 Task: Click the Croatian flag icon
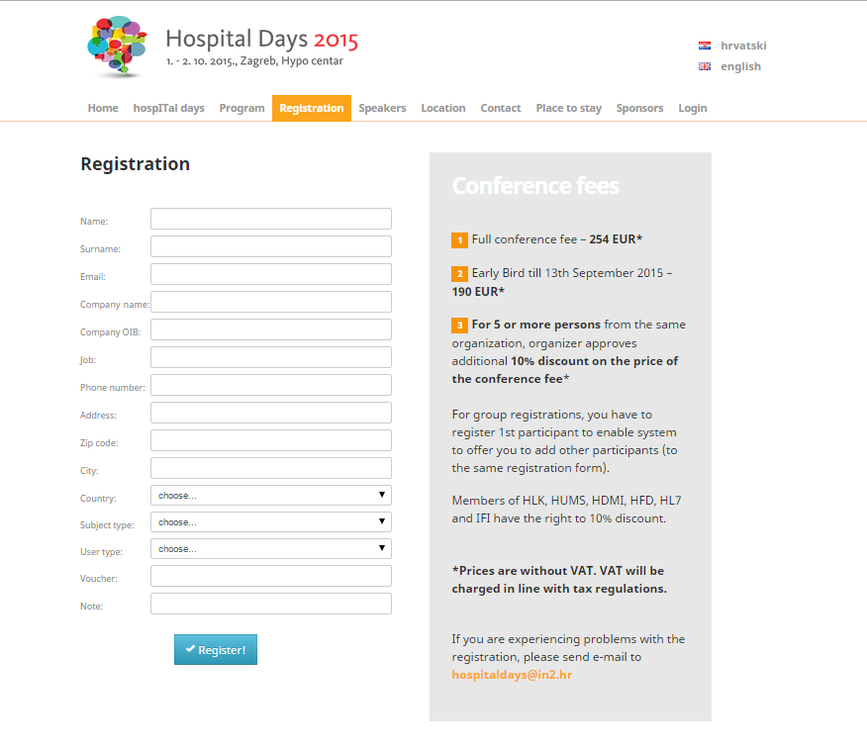coord(705,46)
